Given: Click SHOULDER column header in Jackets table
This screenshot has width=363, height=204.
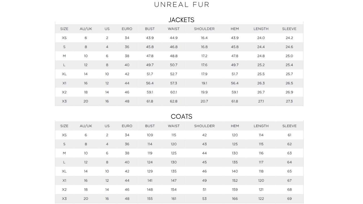Looking at the screenshot, I should pyautogui.click(x=204, y=29).
